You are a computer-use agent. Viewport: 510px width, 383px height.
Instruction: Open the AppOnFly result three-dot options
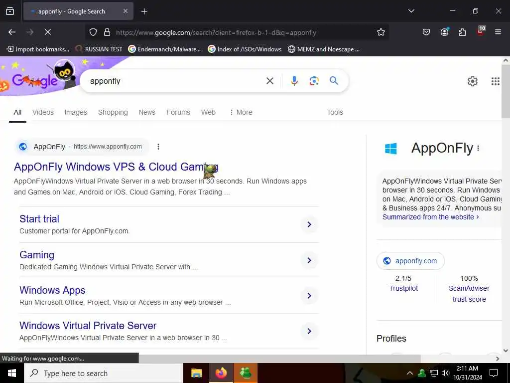pos(158,147)
